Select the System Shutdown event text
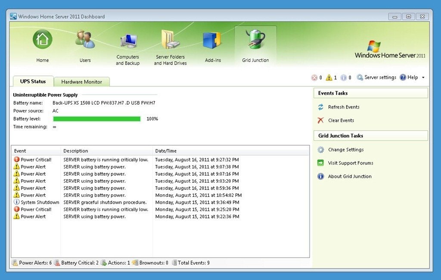This screenshot has height=280, width=441. [40, 202]
